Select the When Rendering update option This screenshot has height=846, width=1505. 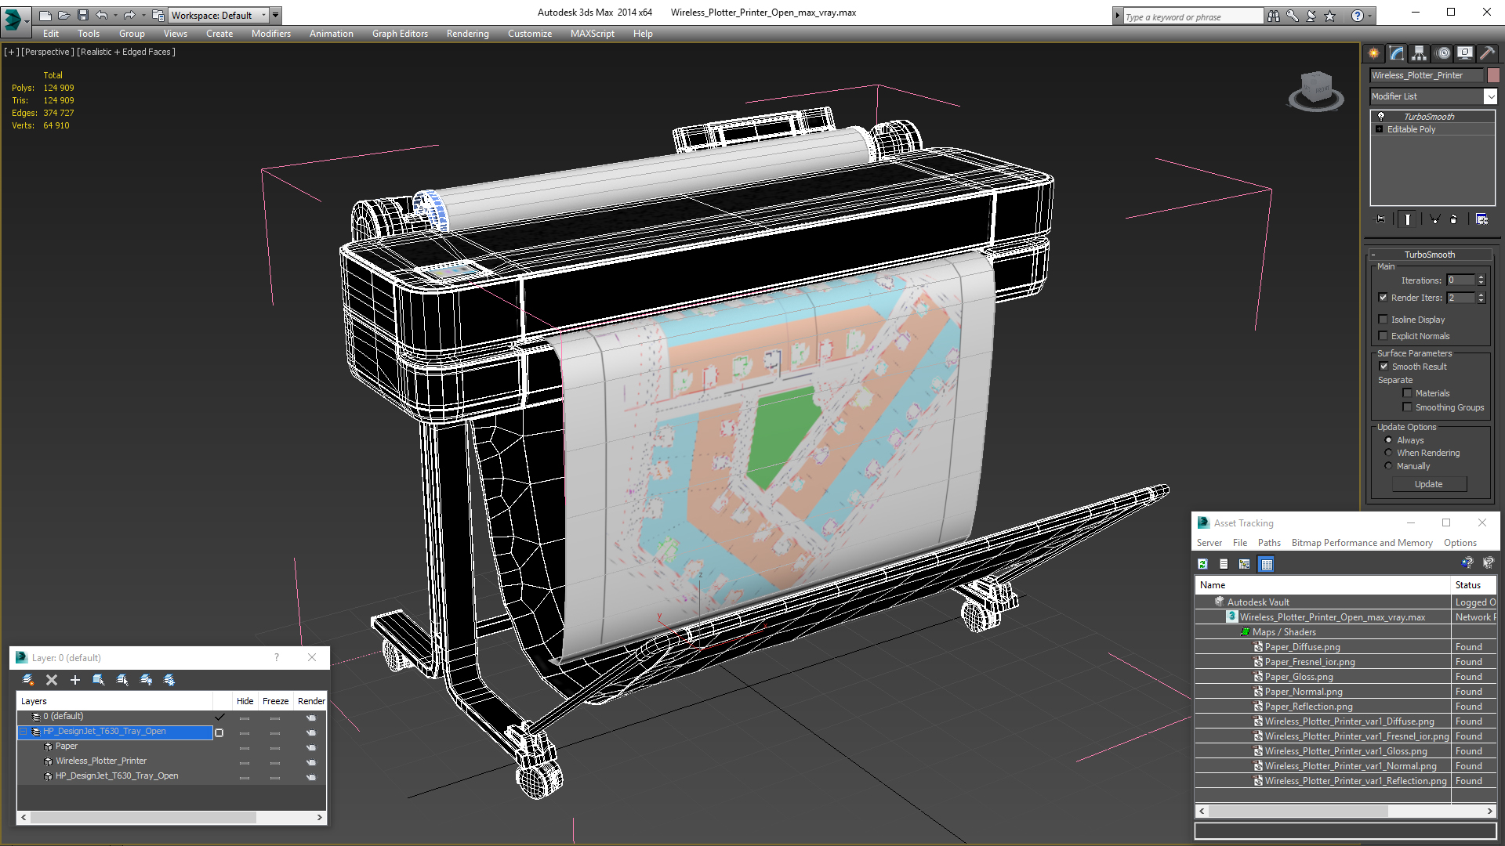coord(1389,453)
